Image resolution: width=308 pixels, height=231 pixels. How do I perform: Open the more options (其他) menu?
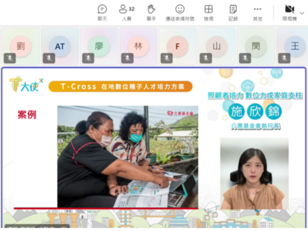click(258, 13)
